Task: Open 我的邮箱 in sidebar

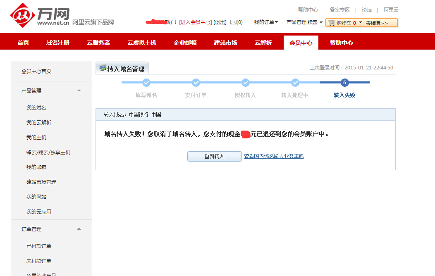Action: point(36,167)
